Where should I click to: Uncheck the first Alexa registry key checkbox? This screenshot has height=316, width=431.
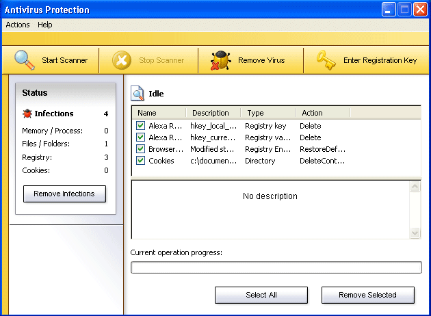[140, 126]
